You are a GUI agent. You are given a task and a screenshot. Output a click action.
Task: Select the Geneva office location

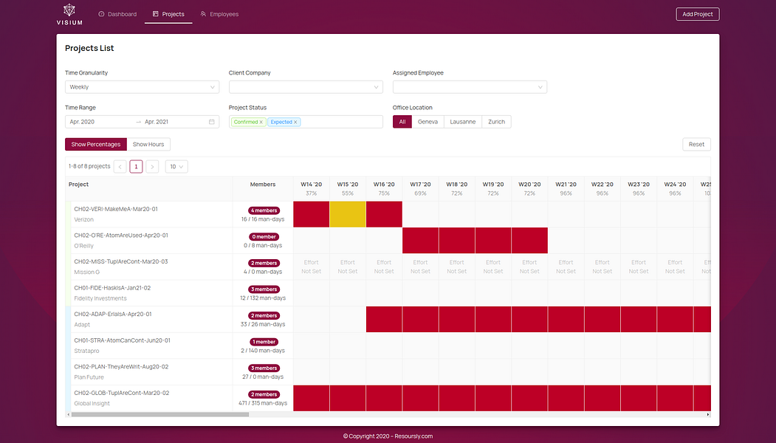[428, 122]
